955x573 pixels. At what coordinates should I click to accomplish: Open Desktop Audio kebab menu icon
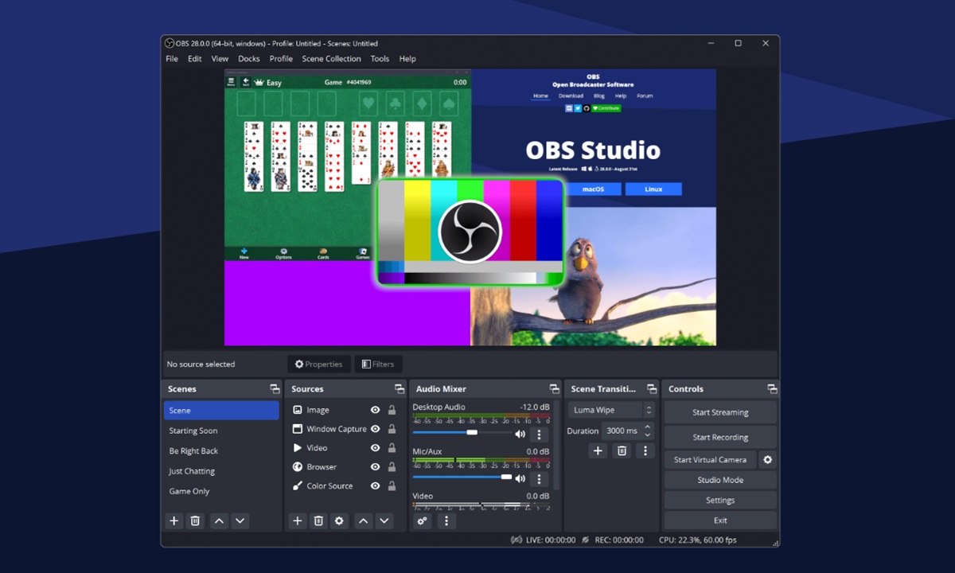(540, 434)
